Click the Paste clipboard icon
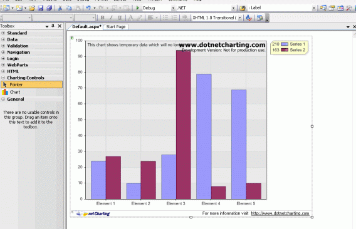Viewport: 356px width, 229px height. [x=78, y=8]
